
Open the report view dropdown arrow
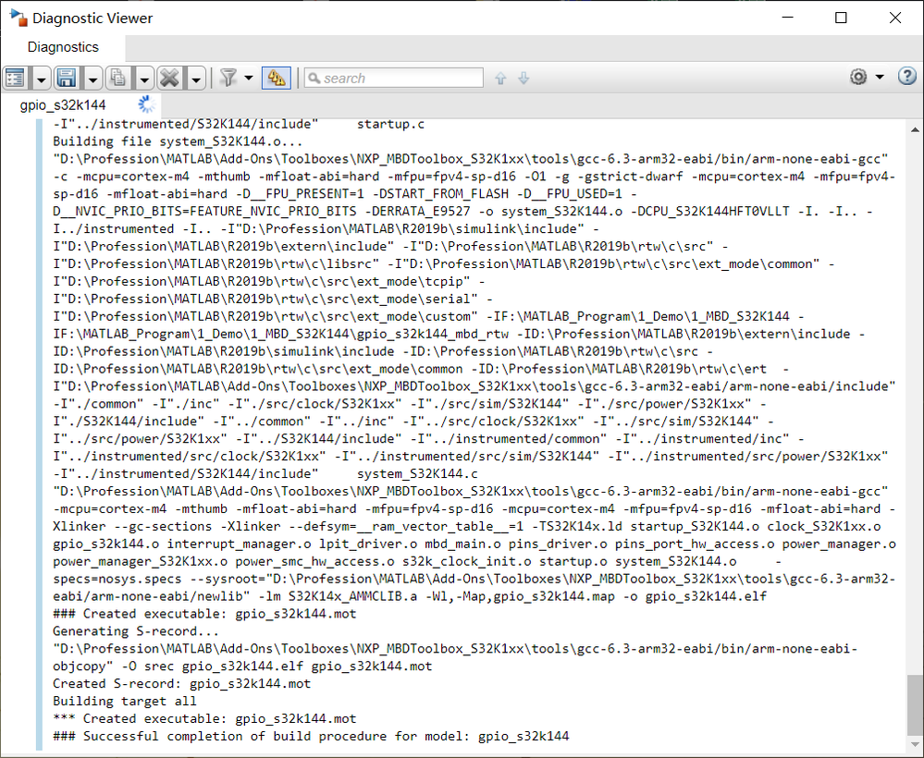click(41, 79)
